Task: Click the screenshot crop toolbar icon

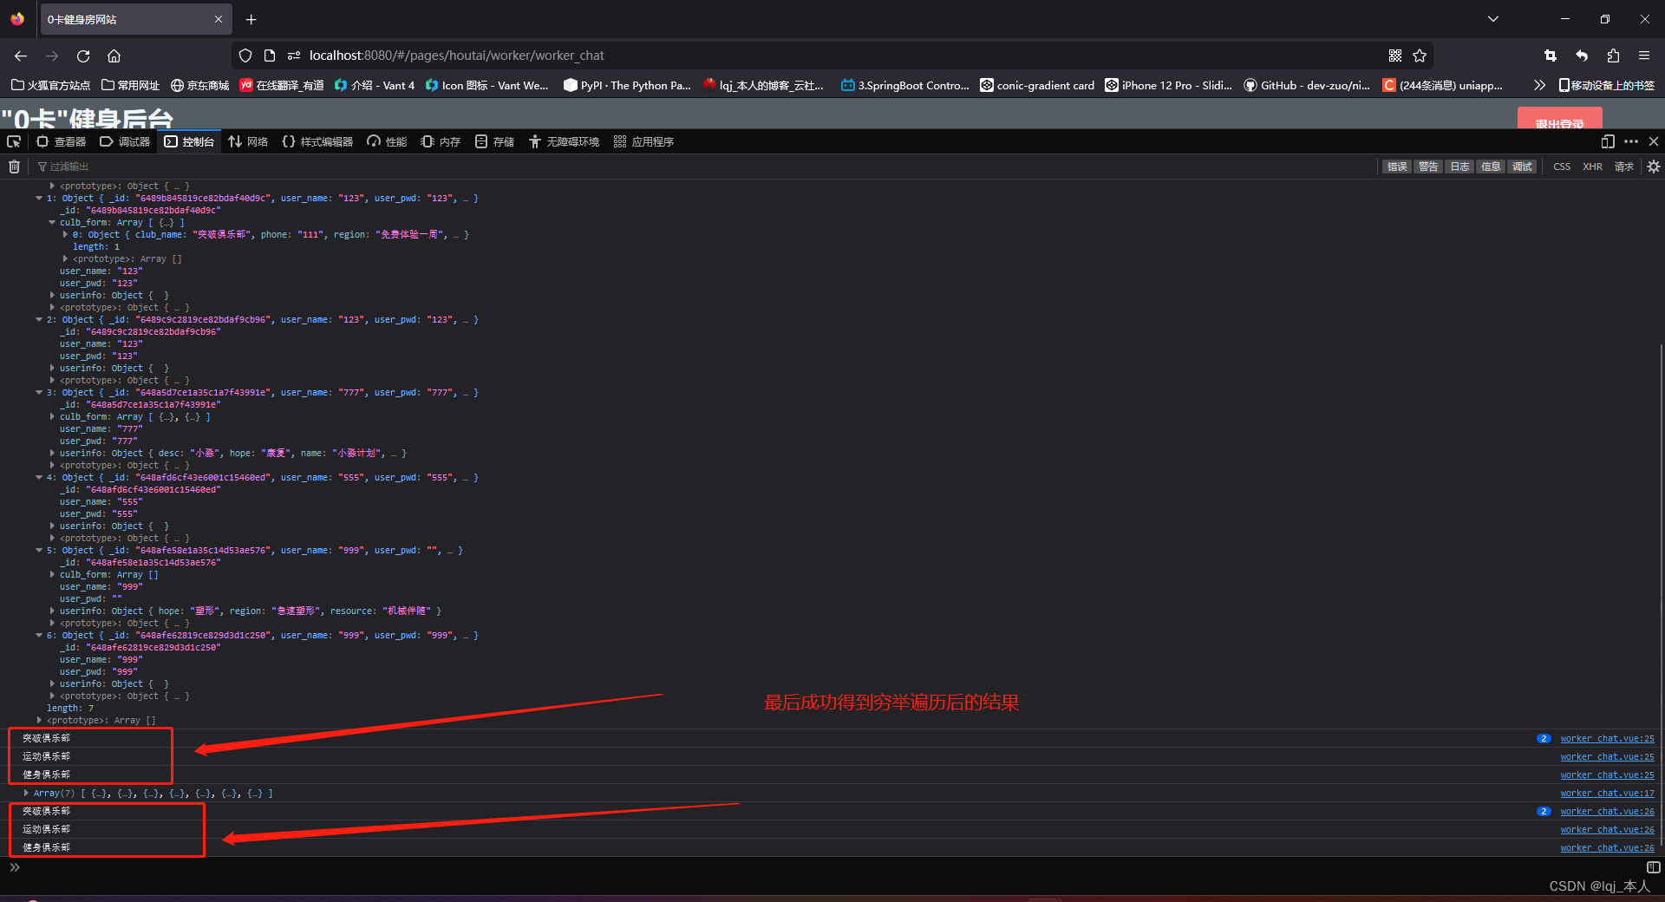Action: point(1551,56)
